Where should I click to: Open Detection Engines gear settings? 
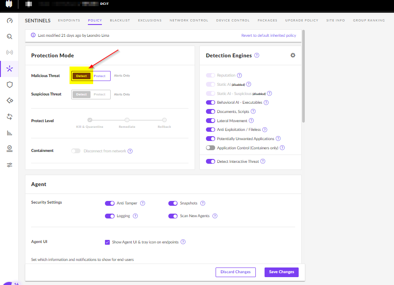[x=293, y=55]
